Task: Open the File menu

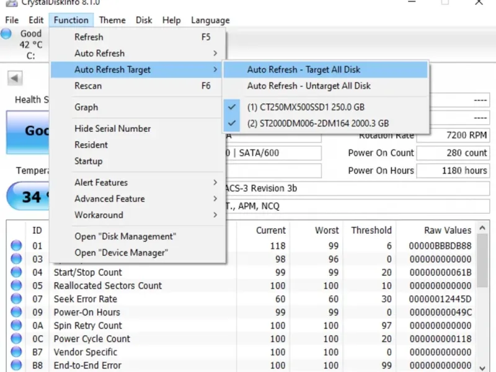Action: coord(12,20)
